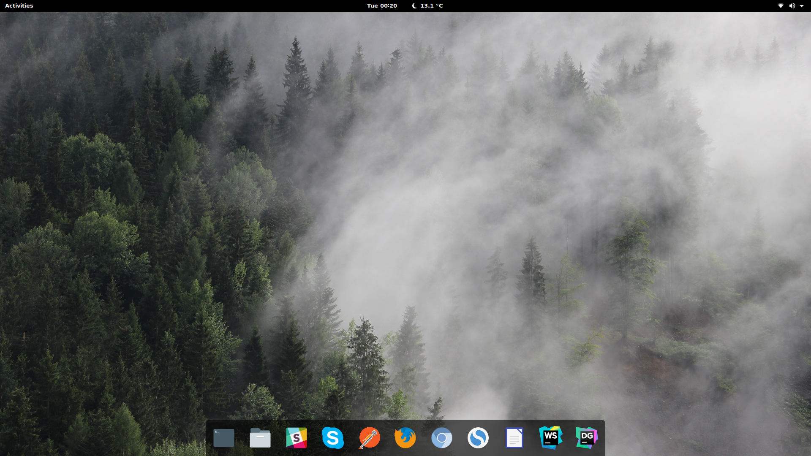Screen dimensions: 811x456
Task: Open the Chromium browser icon
Action: pos(442,438)
